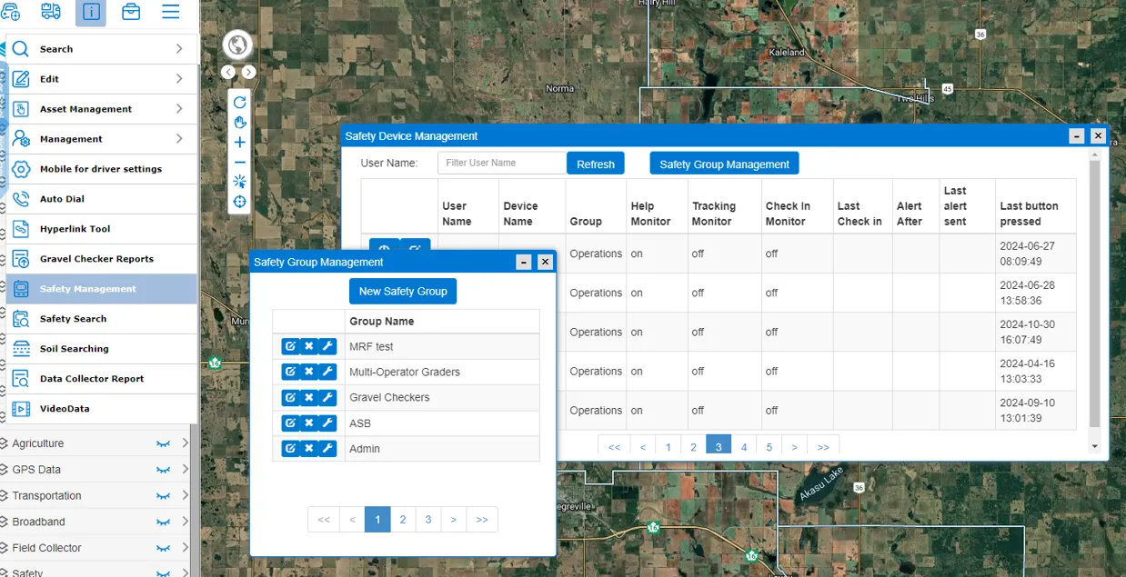1126x577 pixels.
Task: Expand the Field Collector group chevron
Action: click(x=186, y=549)
